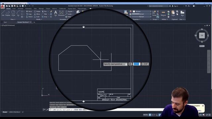The height and width of the screenshot is (119, 212).
Task: Click the Help question mark icon
Action: coord(194,6)
